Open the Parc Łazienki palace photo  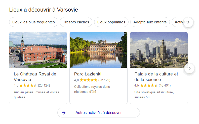point(98,50)
